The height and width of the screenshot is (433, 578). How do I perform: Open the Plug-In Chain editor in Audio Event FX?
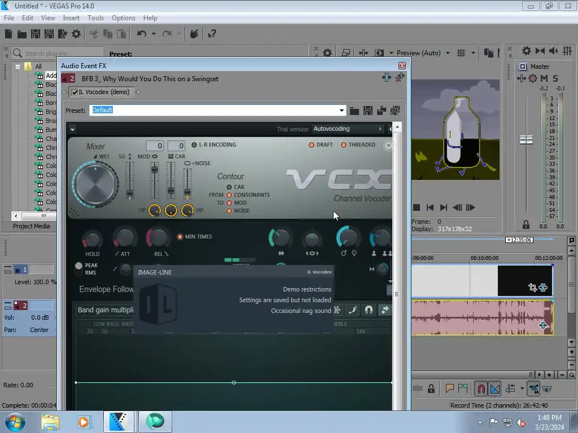click(386, 77)
